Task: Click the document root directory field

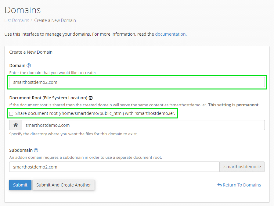Action: click(x=143, y=125)
